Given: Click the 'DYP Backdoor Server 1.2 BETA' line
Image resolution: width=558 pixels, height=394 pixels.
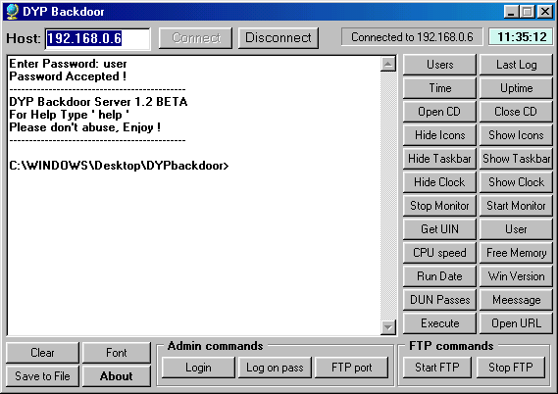Looking at the screenshot, I should (98, 102).
